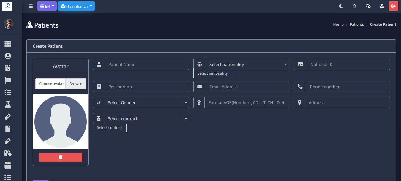
Task: Click the Patient Name input field
Action: [x=146, y=65]
